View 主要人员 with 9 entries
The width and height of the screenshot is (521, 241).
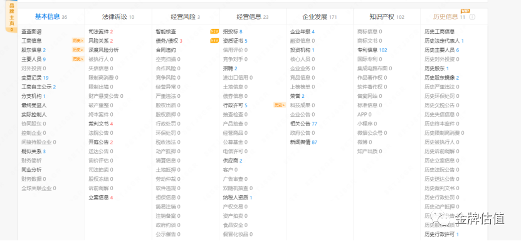click(34, 60)
